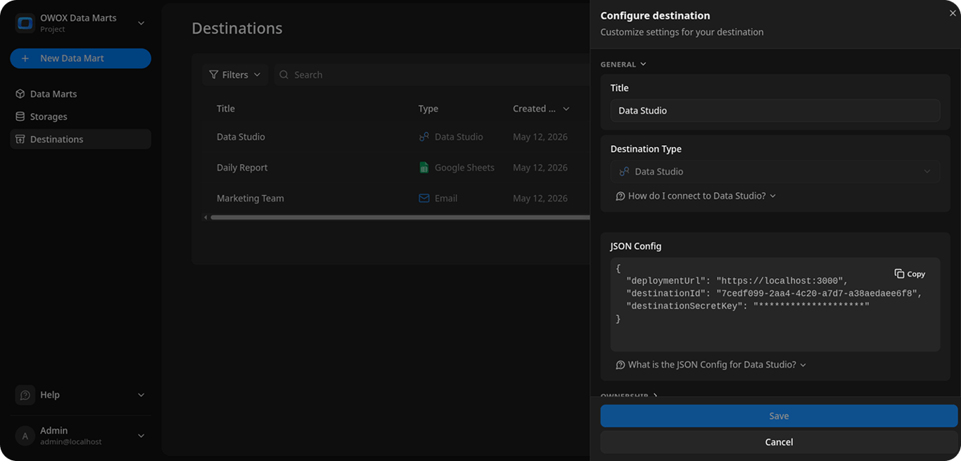
Task: Click the Email type text
Action: [x=446, y=198]
